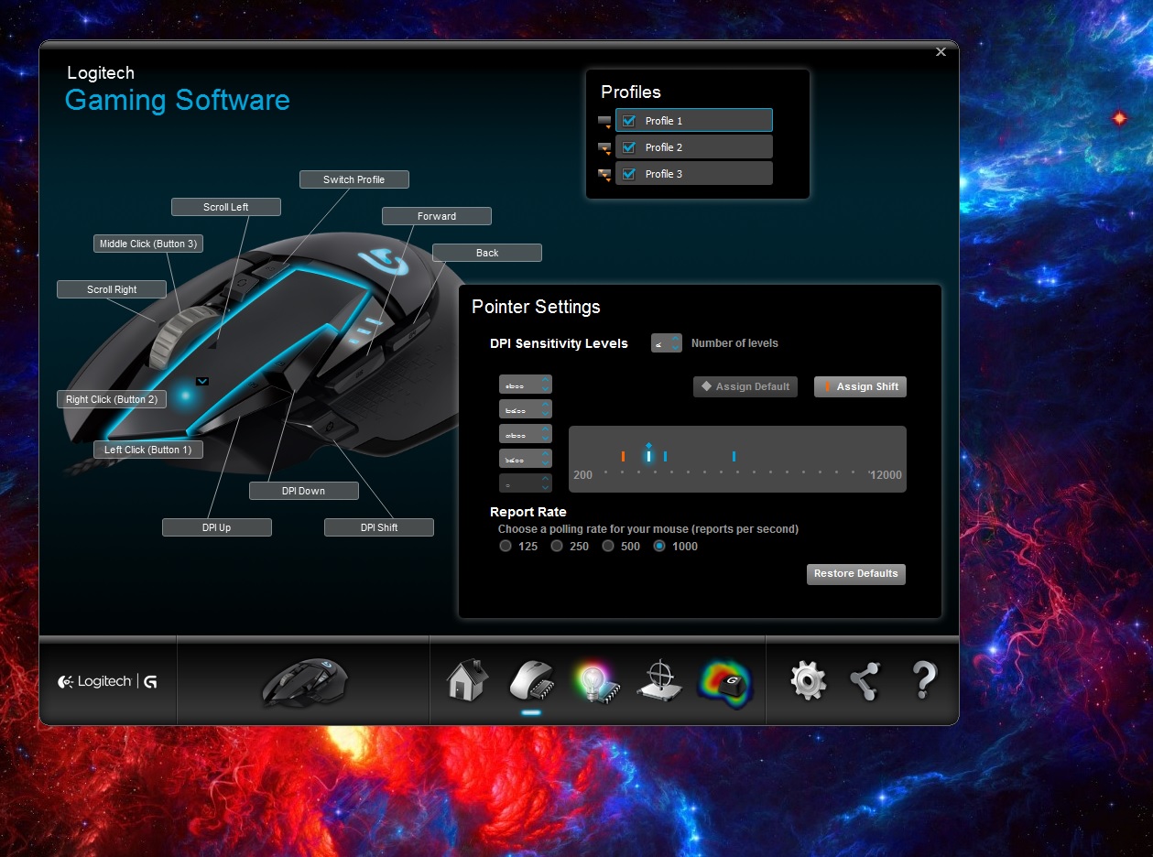Uncheck the Profile 1 checkbox
1153x857 pixels.
[629, 121]
